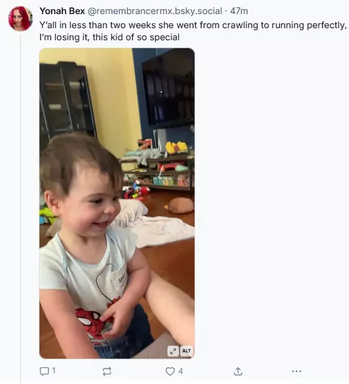Open Yonah Bex's profile avatar
349x384 pixels.
pos(20,19)
